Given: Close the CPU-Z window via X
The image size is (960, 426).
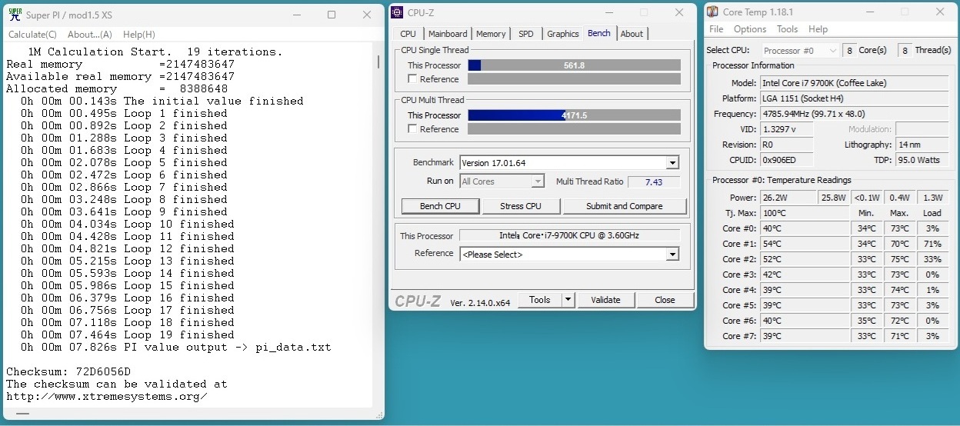Looking at the screenshot, I should (x=678, y=12).
